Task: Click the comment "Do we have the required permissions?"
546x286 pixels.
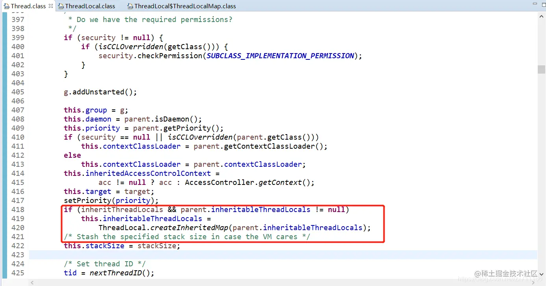Action: [x=154, y=20]
